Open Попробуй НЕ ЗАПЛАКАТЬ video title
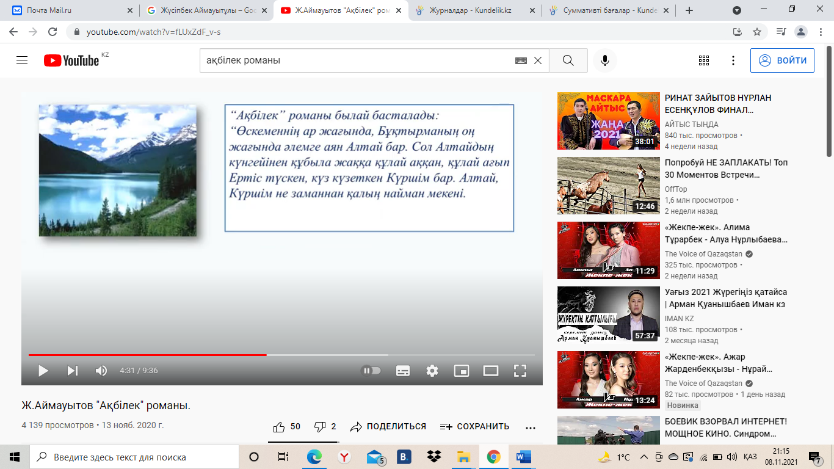This screenshot has width=834, height=469. (726, 168)
